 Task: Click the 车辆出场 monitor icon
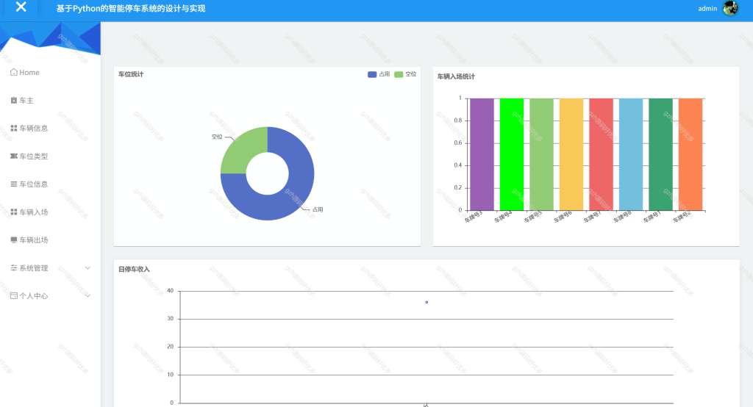tap(14, 239)
